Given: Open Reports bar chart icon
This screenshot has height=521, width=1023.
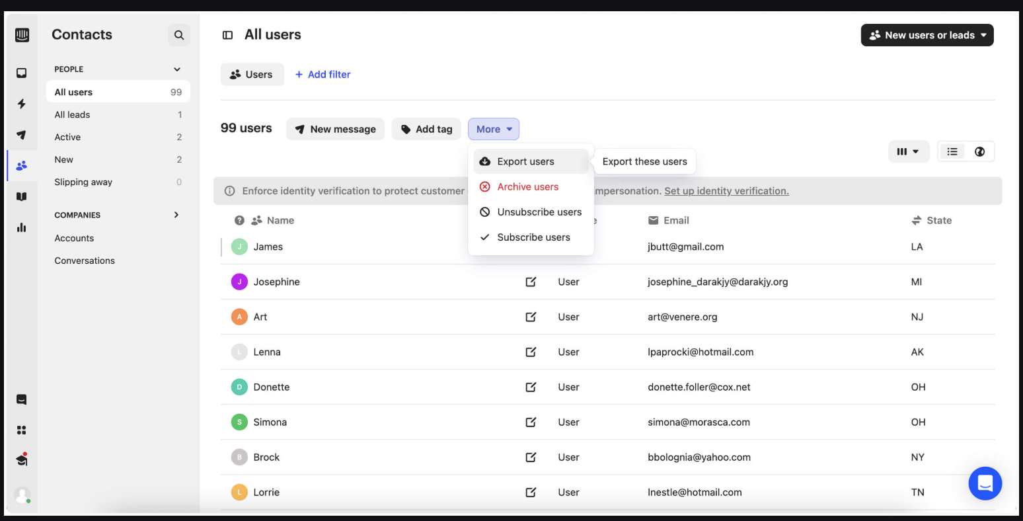Looking at the screenshot, I should tap(22, 227).
